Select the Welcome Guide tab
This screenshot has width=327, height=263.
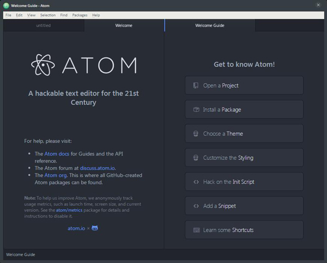210,26
